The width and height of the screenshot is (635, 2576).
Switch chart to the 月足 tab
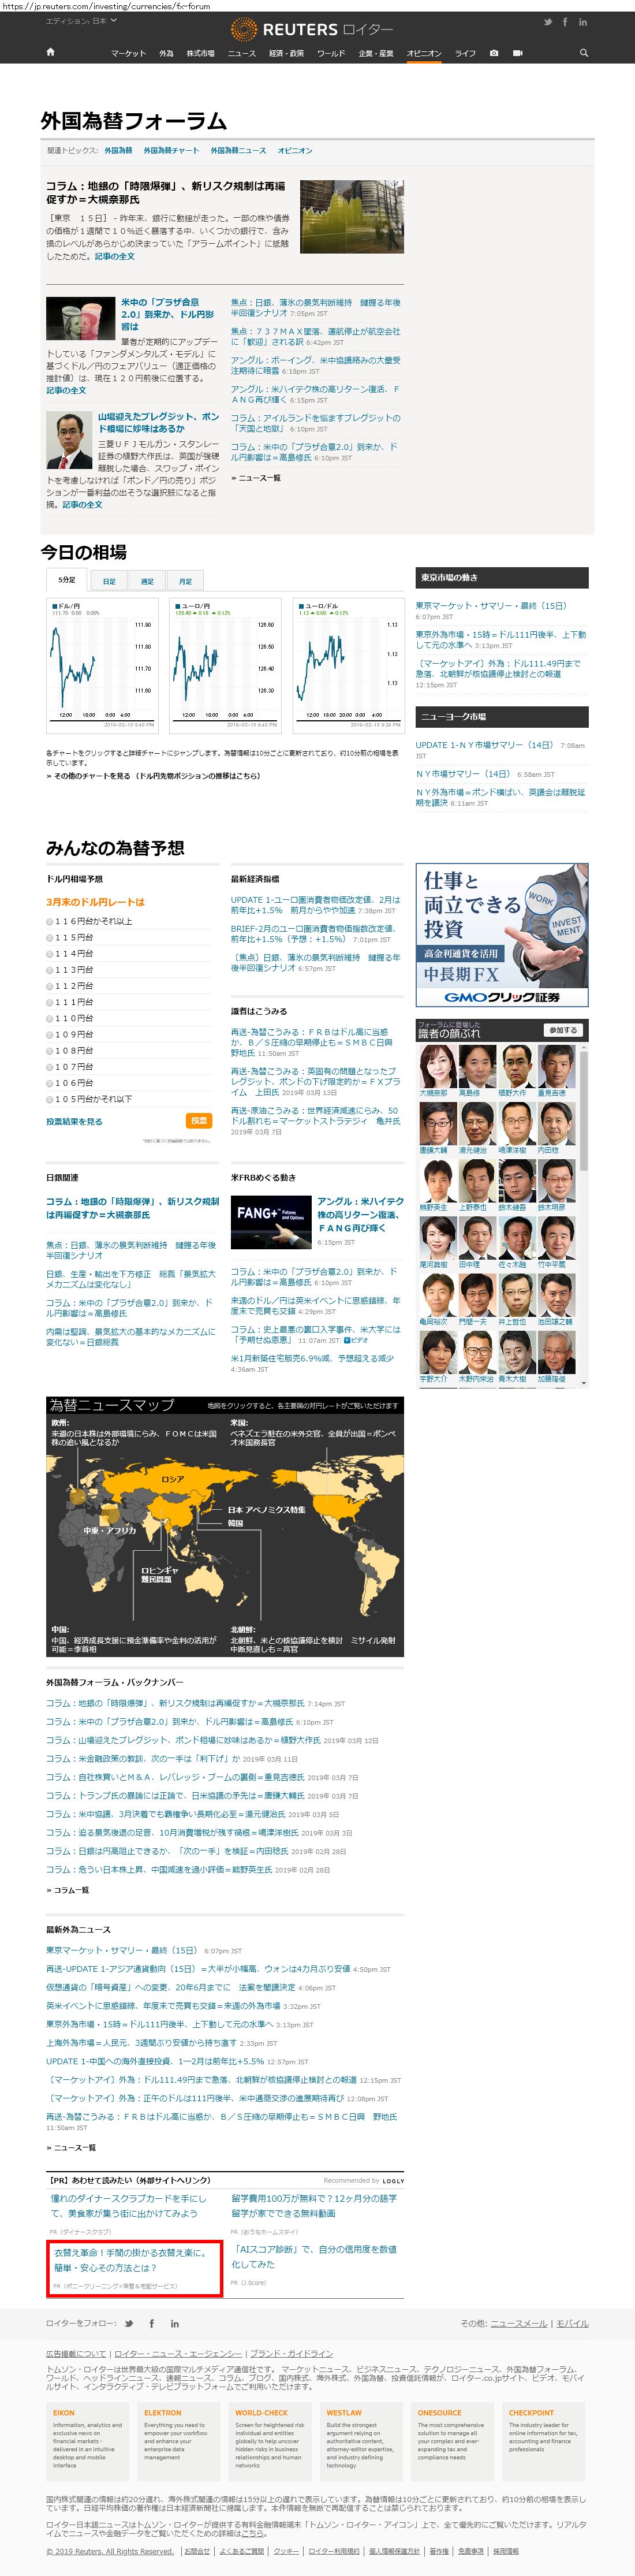pos(185,580)
